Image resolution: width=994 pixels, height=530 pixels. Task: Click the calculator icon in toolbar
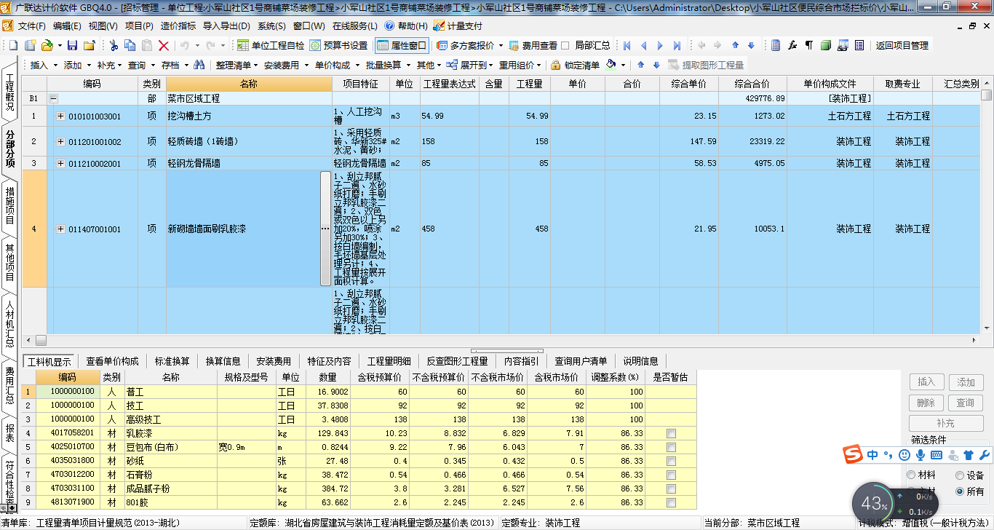pos(776,45)
